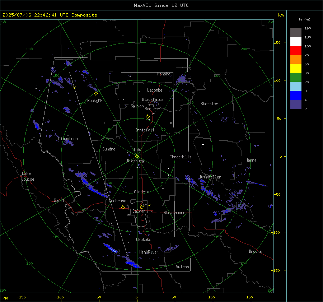Click the Didsbury label
The height and width of the screenshot is (302, 323).
point(135,161)
